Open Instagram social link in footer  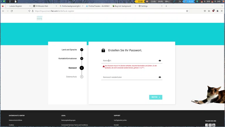(x=210, y=125)
